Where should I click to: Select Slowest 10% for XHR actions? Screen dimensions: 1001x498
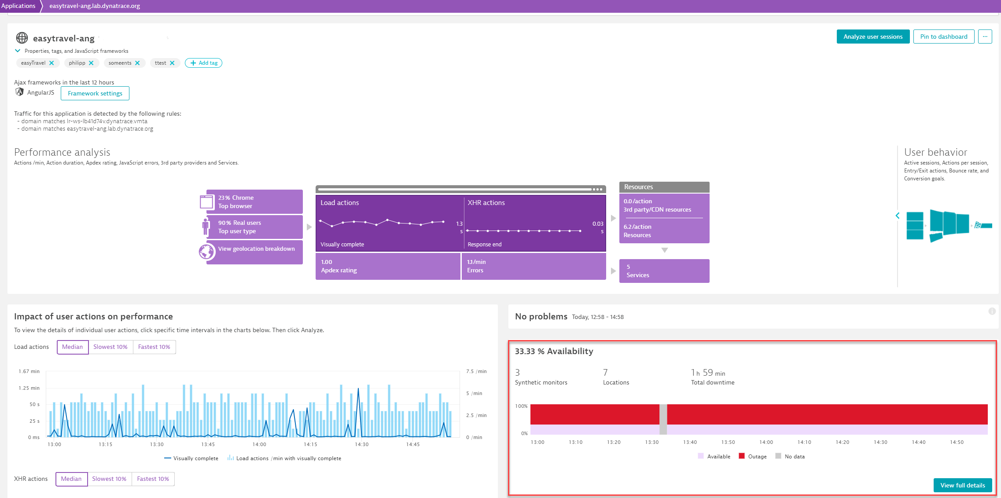(109, 479)
